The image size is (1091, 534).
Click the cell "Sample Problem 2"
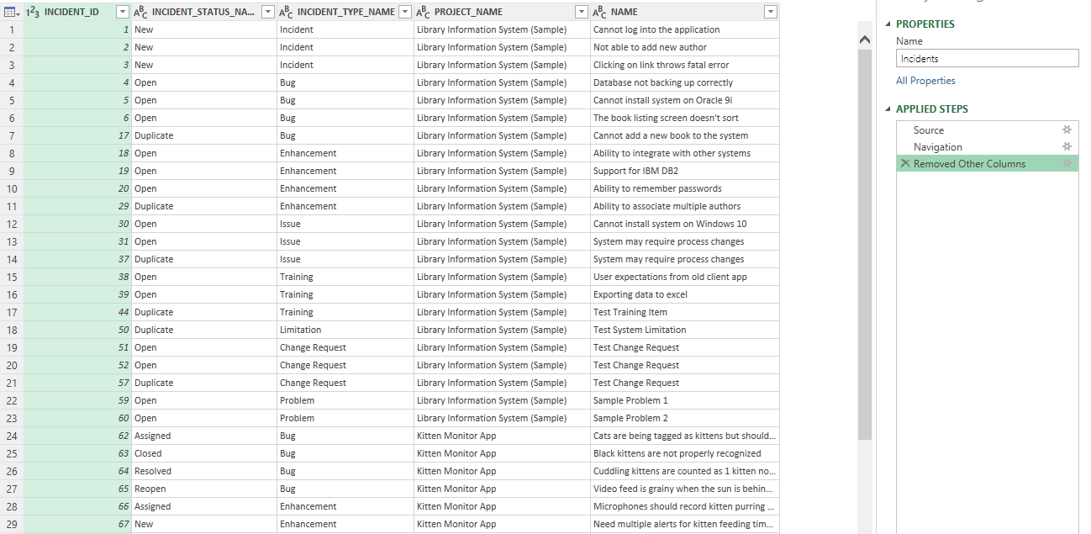coord(684,418)
